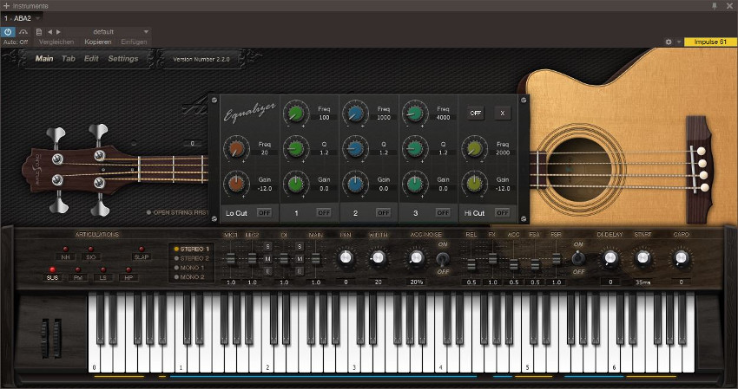Click the Lo Cut Gain knob
This screenshot has height=389, width=738.
pos(236,184)
